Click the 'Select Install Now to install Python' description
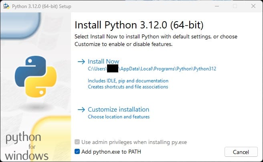The image size is (263, 162). [x=156, y=40]
